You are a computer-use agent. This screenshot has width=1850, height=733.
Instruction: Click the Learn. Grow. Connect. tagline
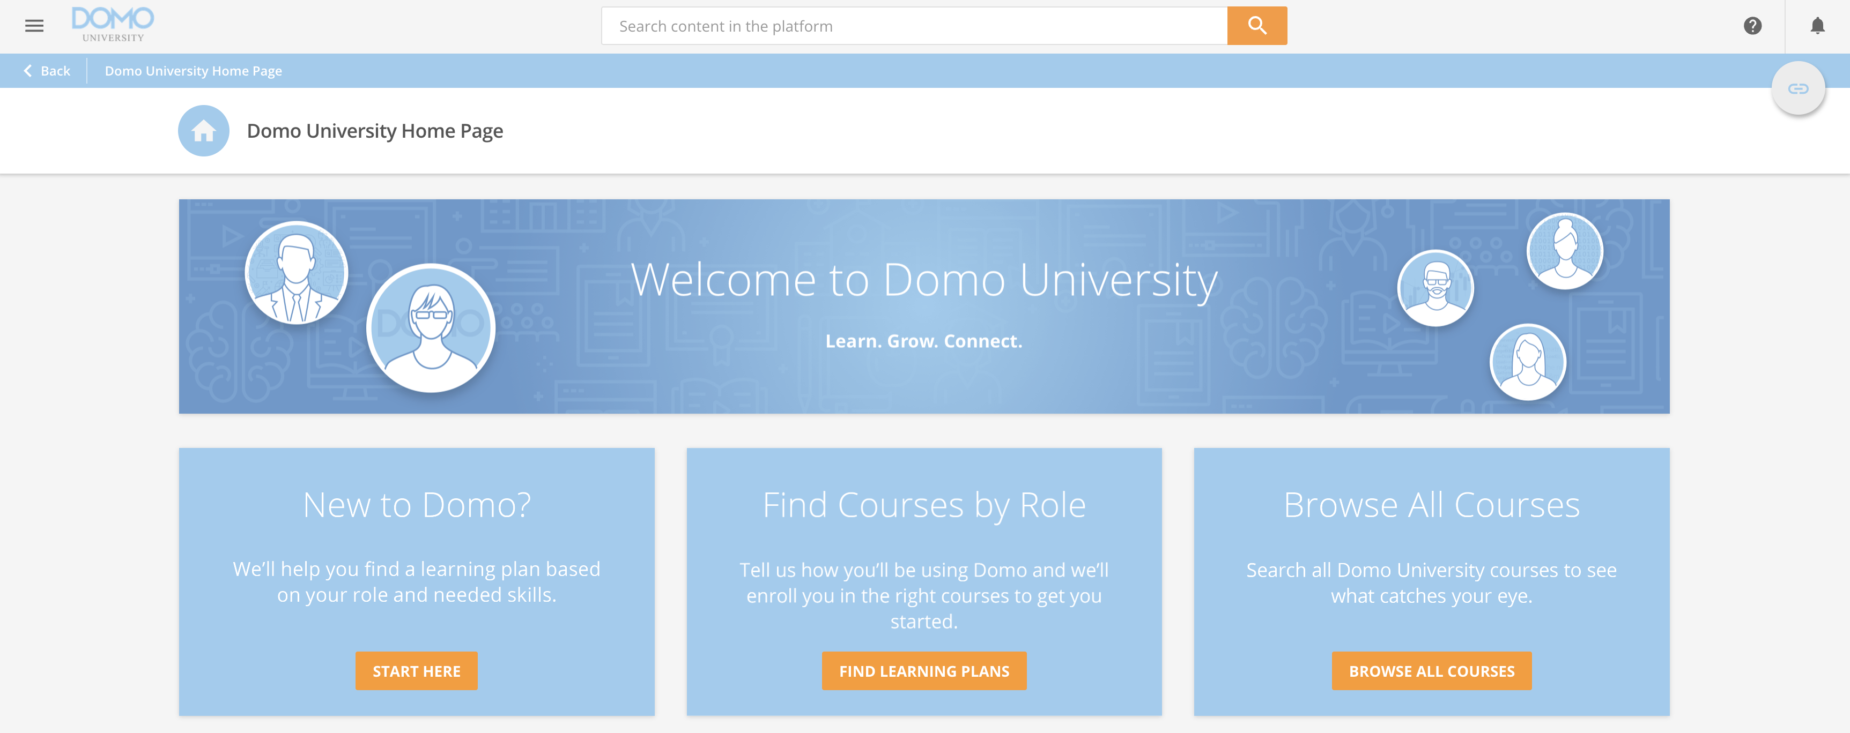click(x=923, y=341)
